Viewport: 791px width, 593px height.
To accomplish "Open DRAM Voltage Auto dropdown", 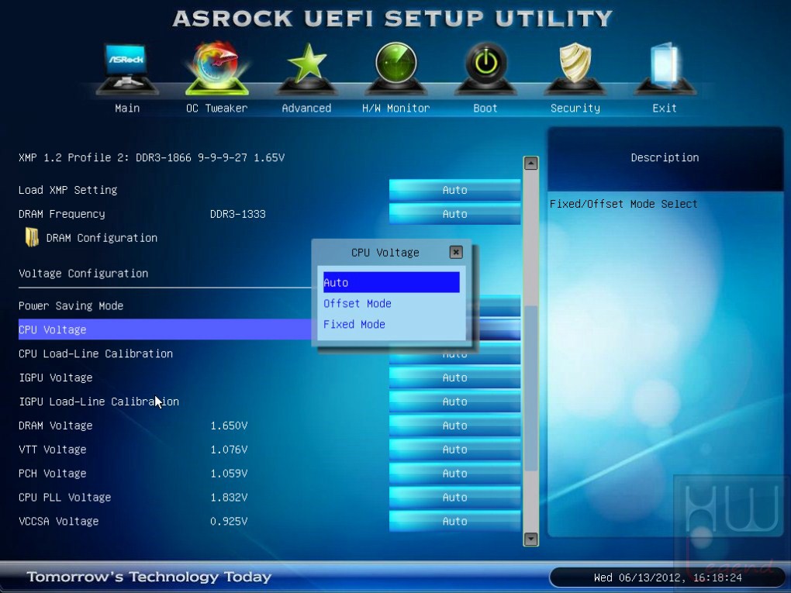I will point(454,426).
